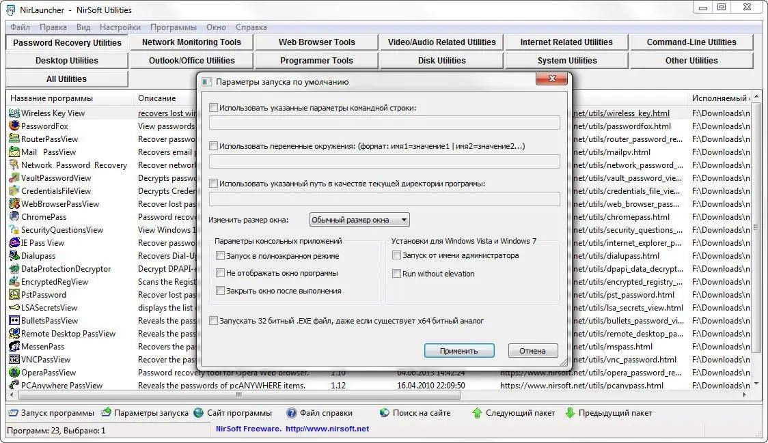Enable Запуск от имени администратора

396,255
